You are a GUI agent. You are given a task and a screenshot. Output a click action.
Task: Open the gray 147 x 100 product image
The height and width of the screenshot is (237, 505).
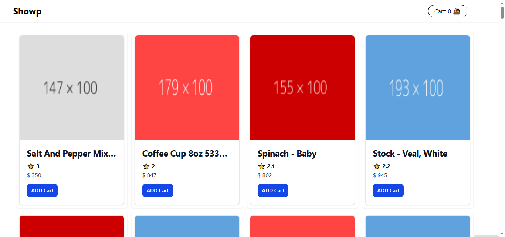[72, 87]
